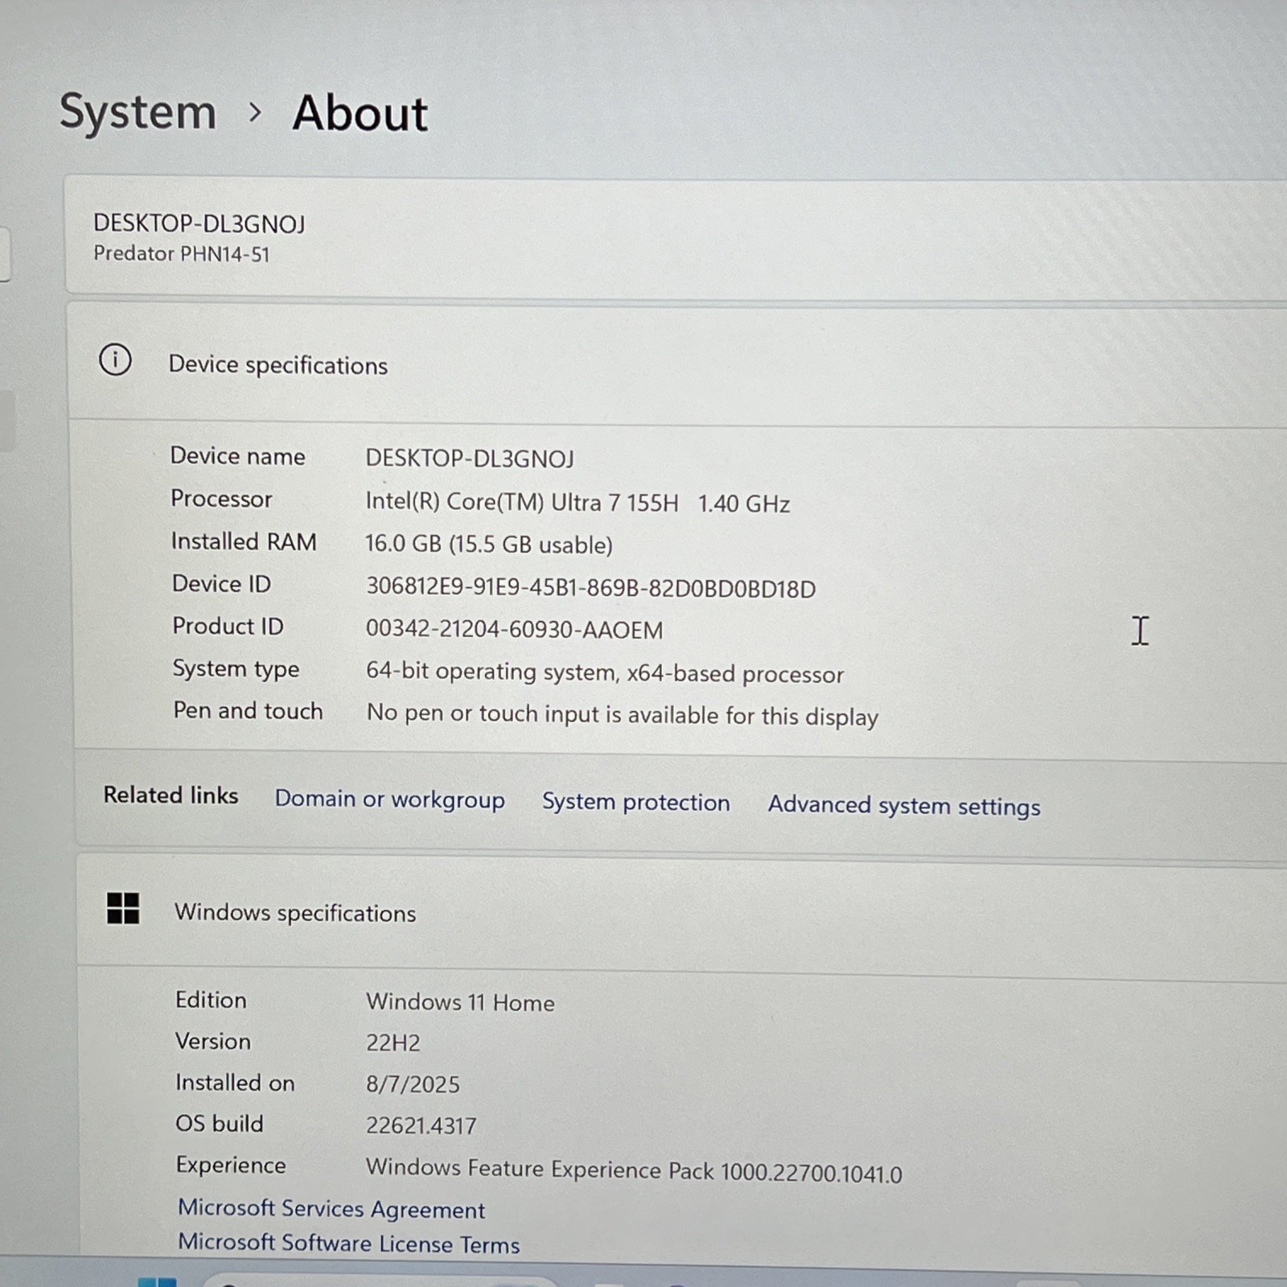Click the Pen and touch label
Screen dimensions: 1287x1287
point(248,711)
